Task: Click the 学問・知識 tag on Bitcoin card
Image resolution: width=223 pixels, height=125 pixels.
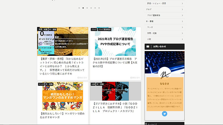Action: (x=43, y=29)
